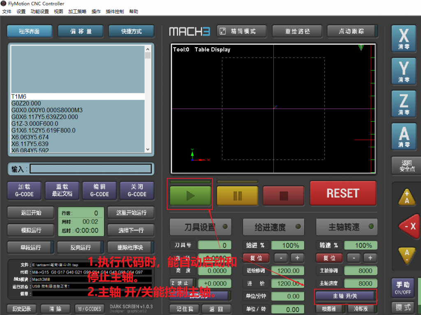Click the toolpath Table Display view
Image resolution: width=421 pixels, height=315 pixels.
coord(273,109)
